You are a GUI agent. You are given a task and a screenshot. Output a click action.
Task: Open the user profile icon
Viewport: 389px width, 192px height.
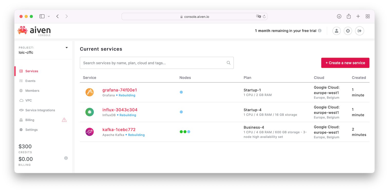[336, 31]
